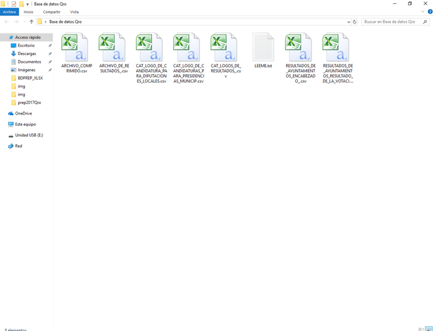Open the Vista ribbon tab
This screenshot has height=331, width=434.
pos(74,12)
